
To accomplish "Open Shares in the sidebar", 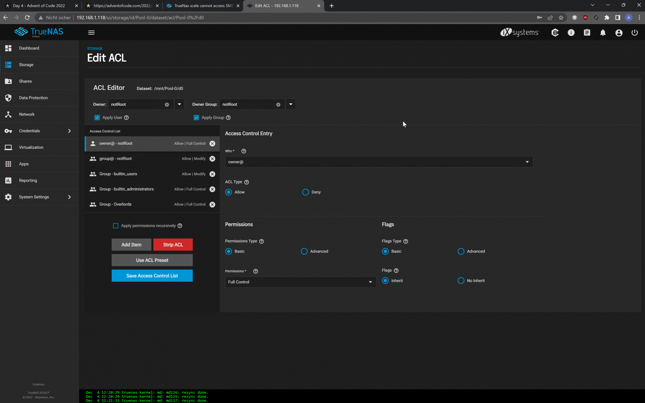I will pyautogui.click(x=39, y=81).
